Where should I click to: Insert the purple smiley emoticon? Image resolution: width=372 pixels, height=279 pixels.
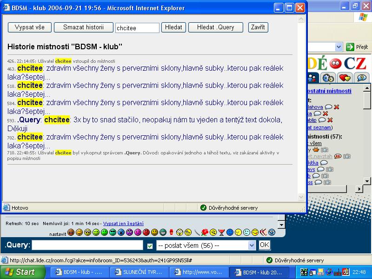(x=129, y=232)
